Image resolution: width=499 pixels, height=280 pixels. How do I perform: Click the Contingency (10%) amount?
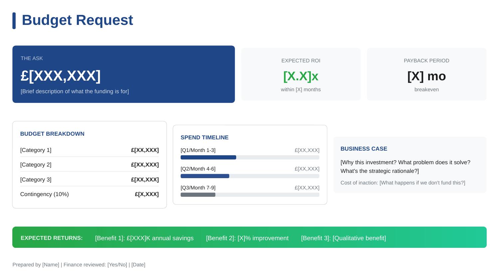[x=147, y=194]
